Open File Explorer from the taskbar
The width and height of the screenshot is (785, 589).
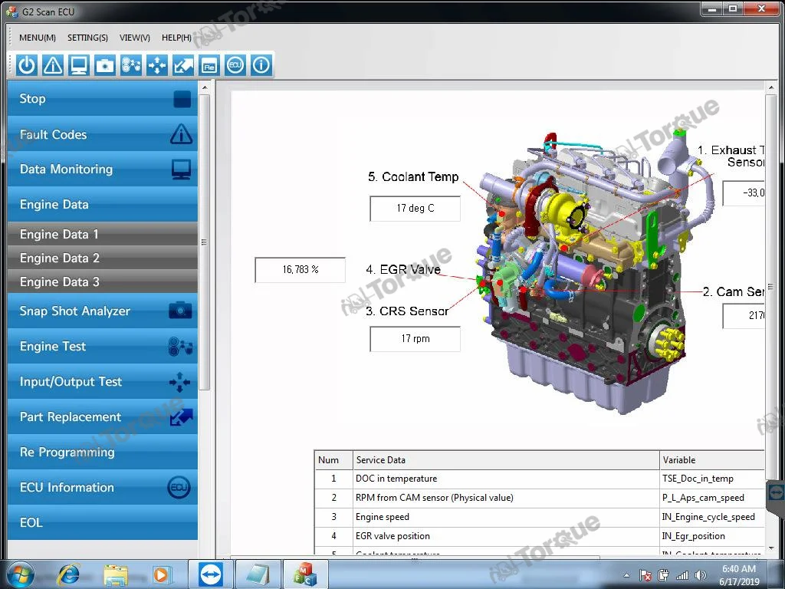(x=115, y=574)
